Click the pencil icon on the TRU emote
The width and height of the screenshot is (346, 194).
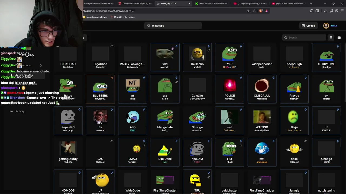click(x=209, y=177)
